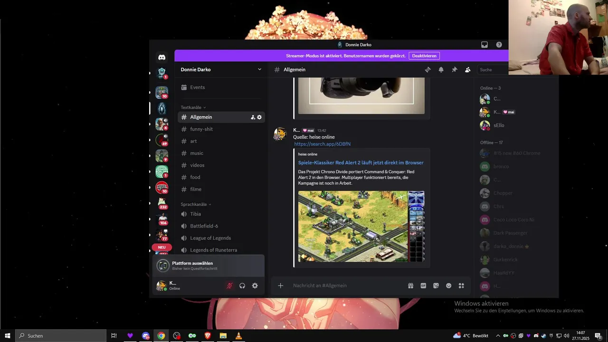The width and height of the screenshot is (608, 342).
Task: Open online member sEllo's profile
Action: [516, 125]
